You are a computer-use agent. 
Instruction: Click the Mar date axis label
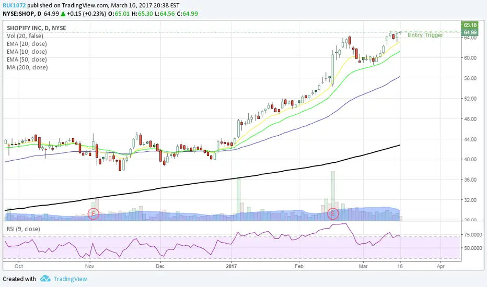pos(363,266)
